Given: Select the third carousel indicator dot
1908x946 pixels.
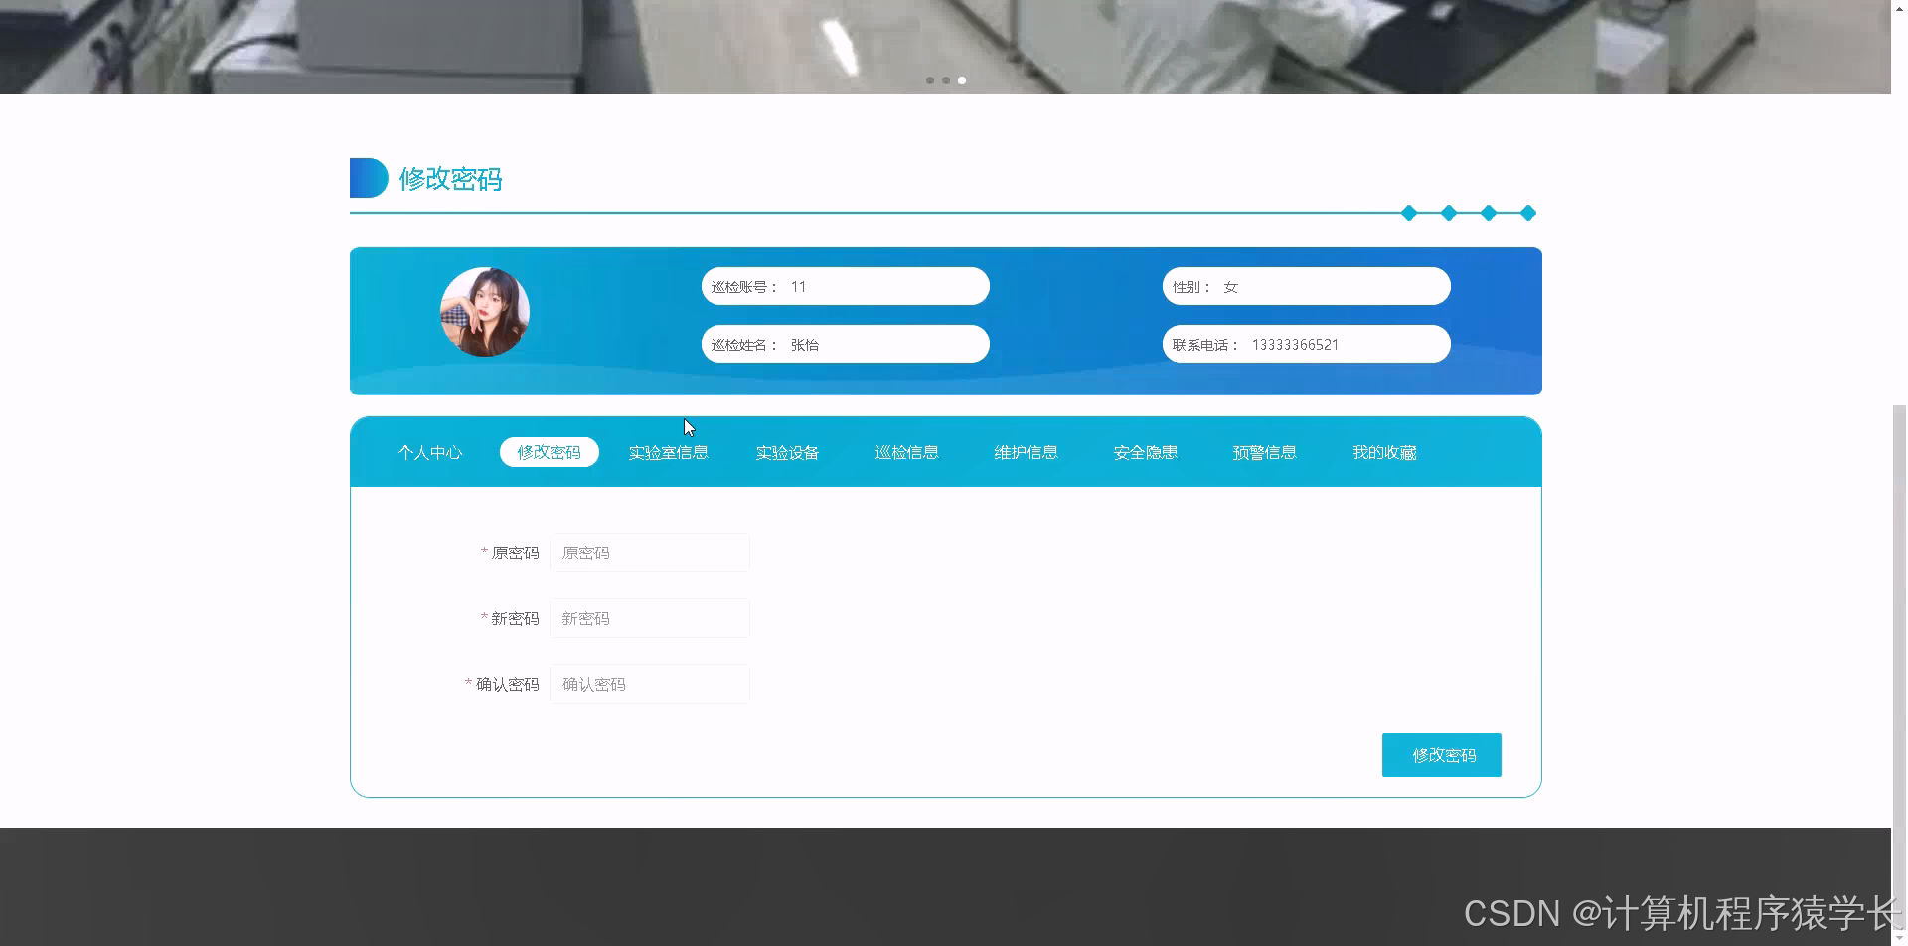Looking at the screenshot, I should 962,80.
